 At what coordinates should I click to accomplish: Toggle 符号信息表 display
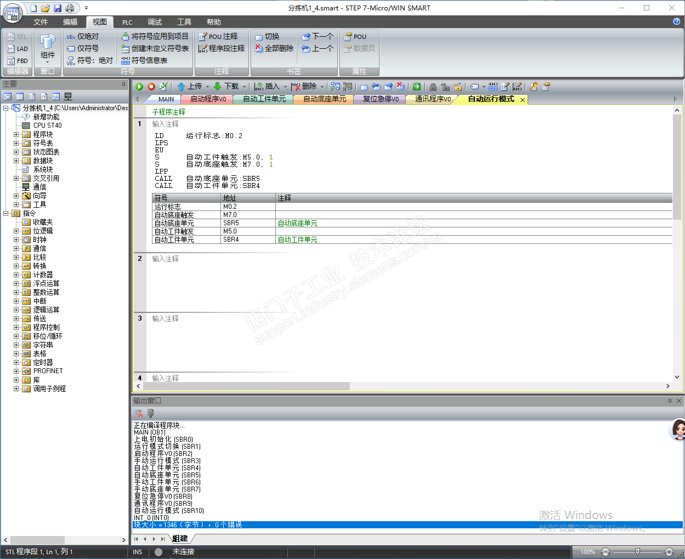pos(144,60)
